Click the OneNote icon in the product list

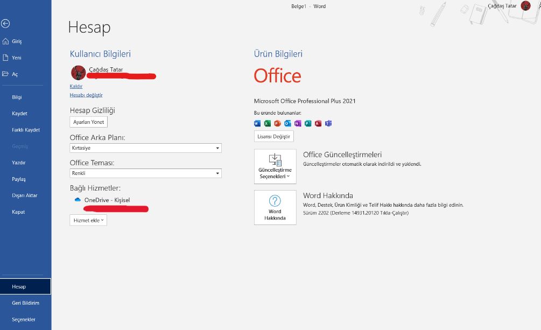click(x=298, y=123)
